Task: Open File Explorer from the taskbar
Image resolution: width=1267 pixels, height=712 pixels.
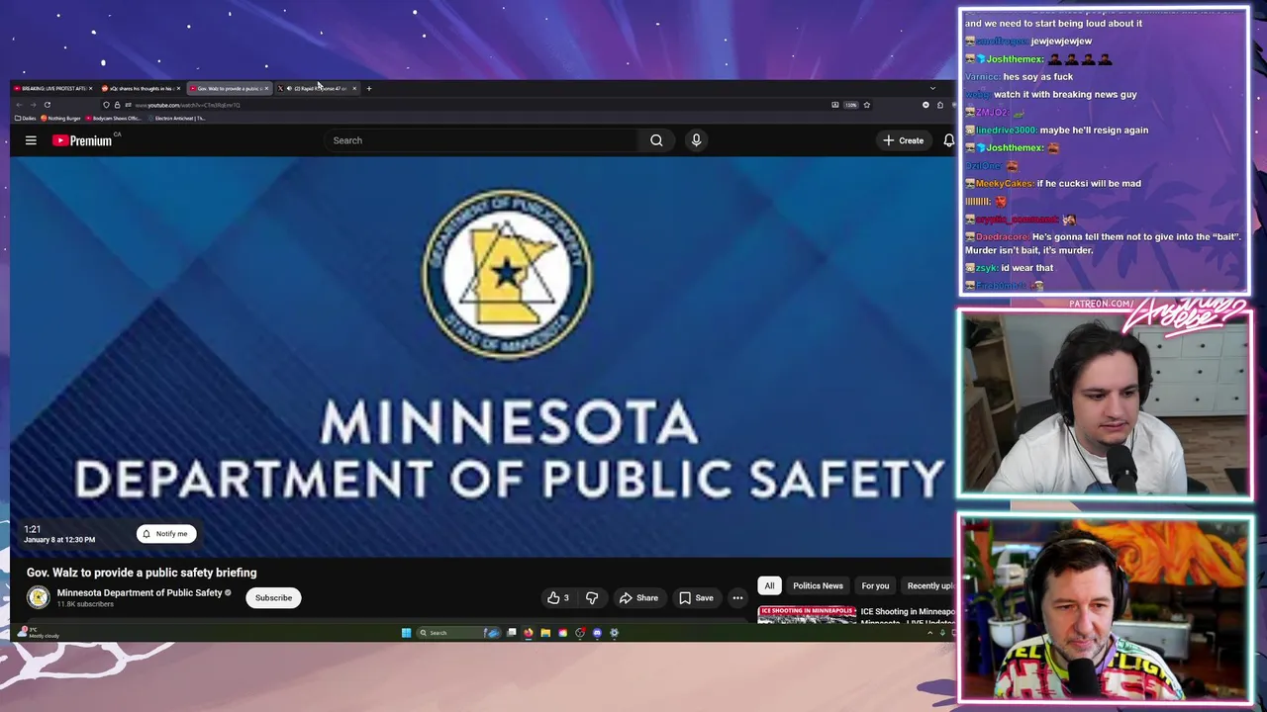Action: pyautogui.click(x=545, y=633)
